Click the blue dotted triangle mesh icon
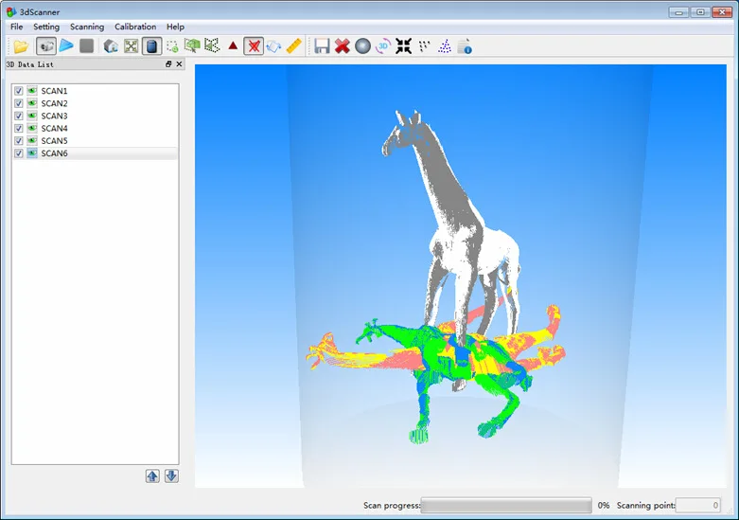Viewport: 739px width, 520px height. click(445, 46)
